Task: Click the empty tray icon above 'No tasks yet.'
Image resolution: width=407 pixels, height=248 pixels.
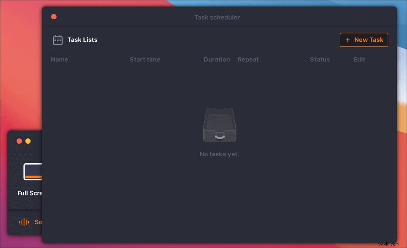Action: pos(220,125)
